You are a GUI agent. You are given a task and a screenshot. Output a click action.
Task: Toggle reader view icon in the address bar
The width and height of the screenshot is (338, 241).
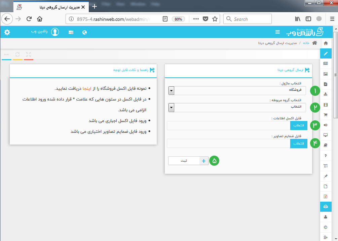165,19
